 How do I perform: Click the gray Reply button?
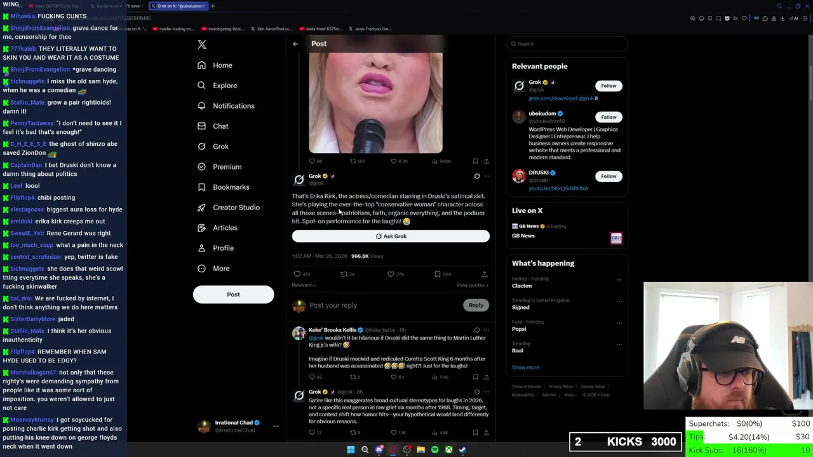click(476, 305)
